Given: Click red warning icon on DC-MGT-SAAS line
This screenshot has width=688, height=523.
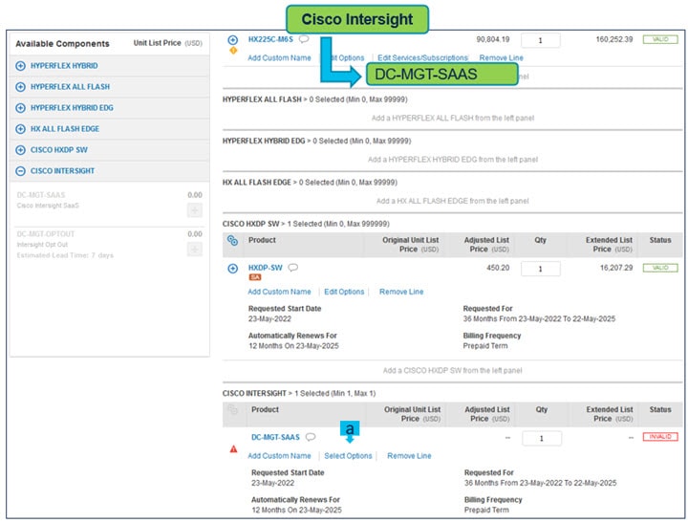Looking at the screenshot, I should [x=234, y=448].
